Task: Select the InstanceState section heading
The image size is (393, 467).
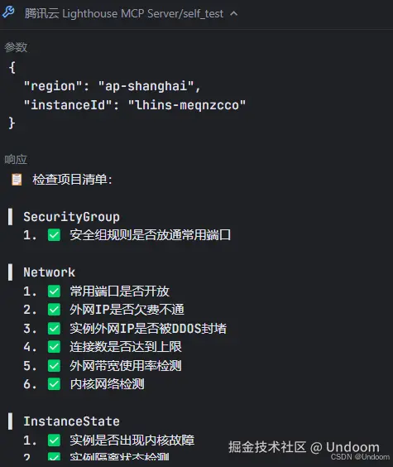Action: (x=71, y=421)
